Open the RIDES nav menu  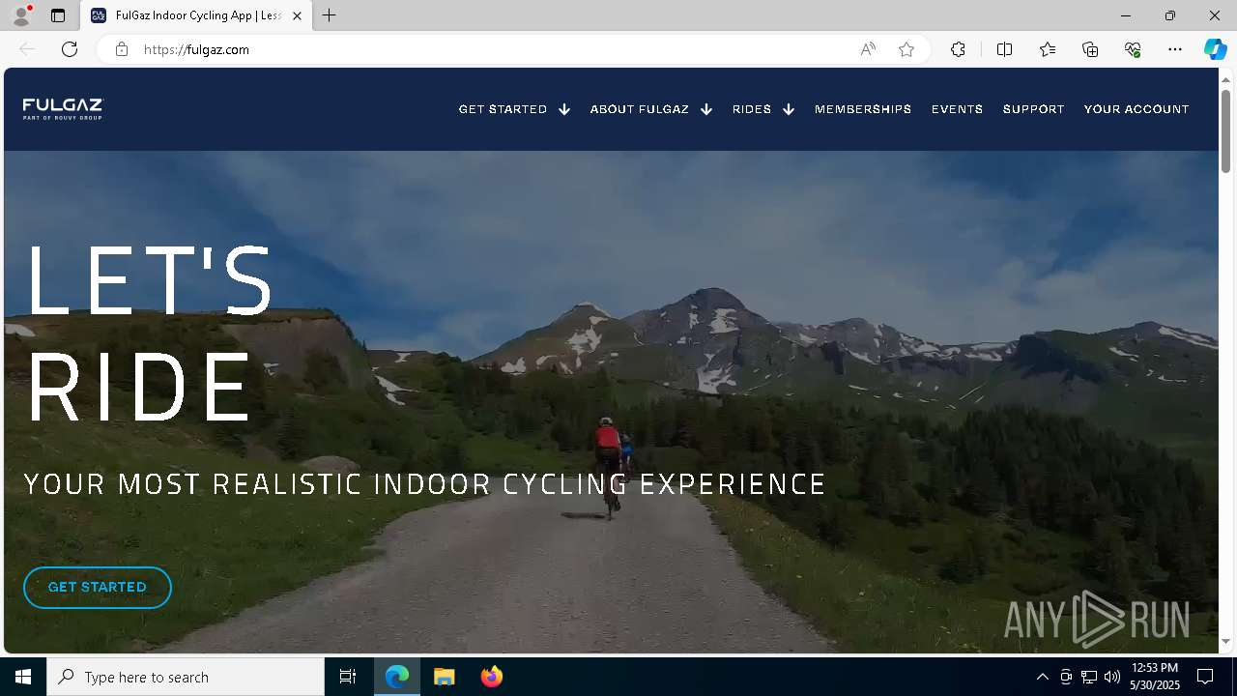[752, 109]
